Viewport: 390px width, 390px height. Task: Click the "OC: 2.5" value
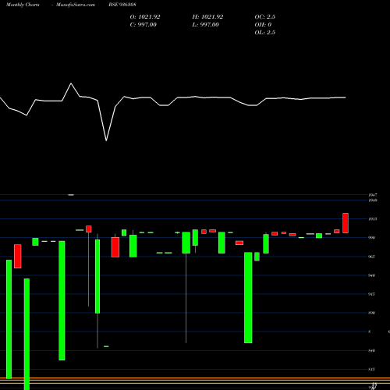coord(264,17)
